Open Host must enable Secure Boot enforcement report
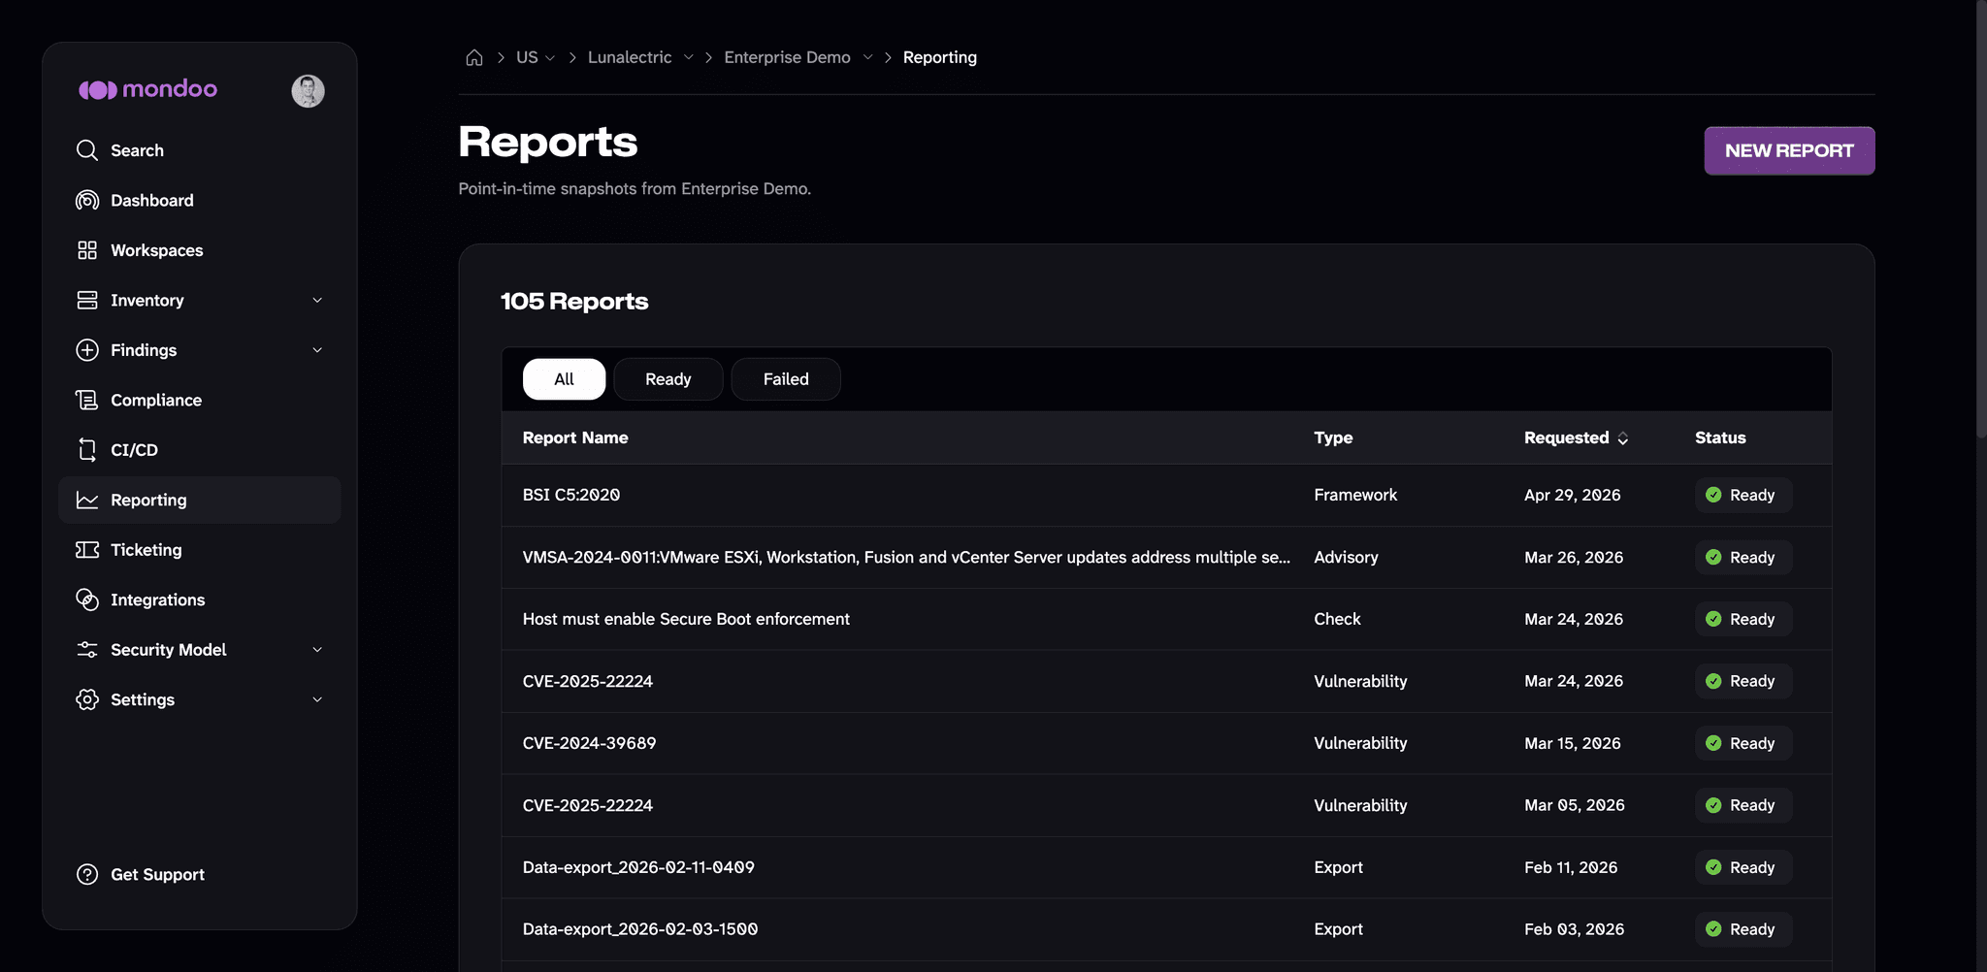This screenshot has width=1987, height=972. pos(1166,619)
